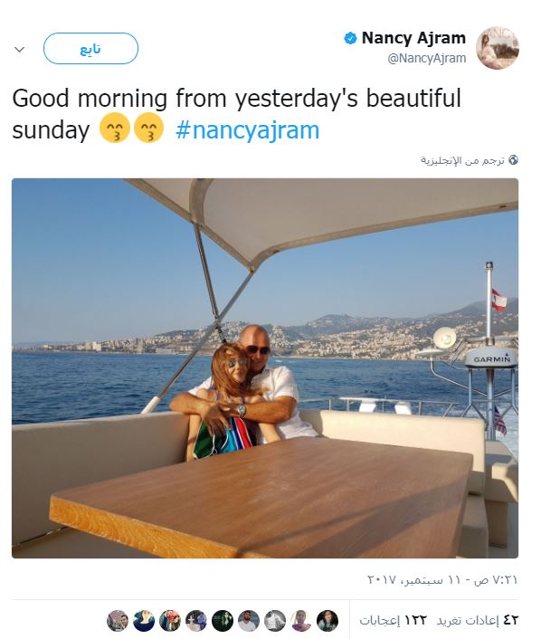541x639 pixels.
Task: Open the dark green liker avatar
Action: point(223,621)
